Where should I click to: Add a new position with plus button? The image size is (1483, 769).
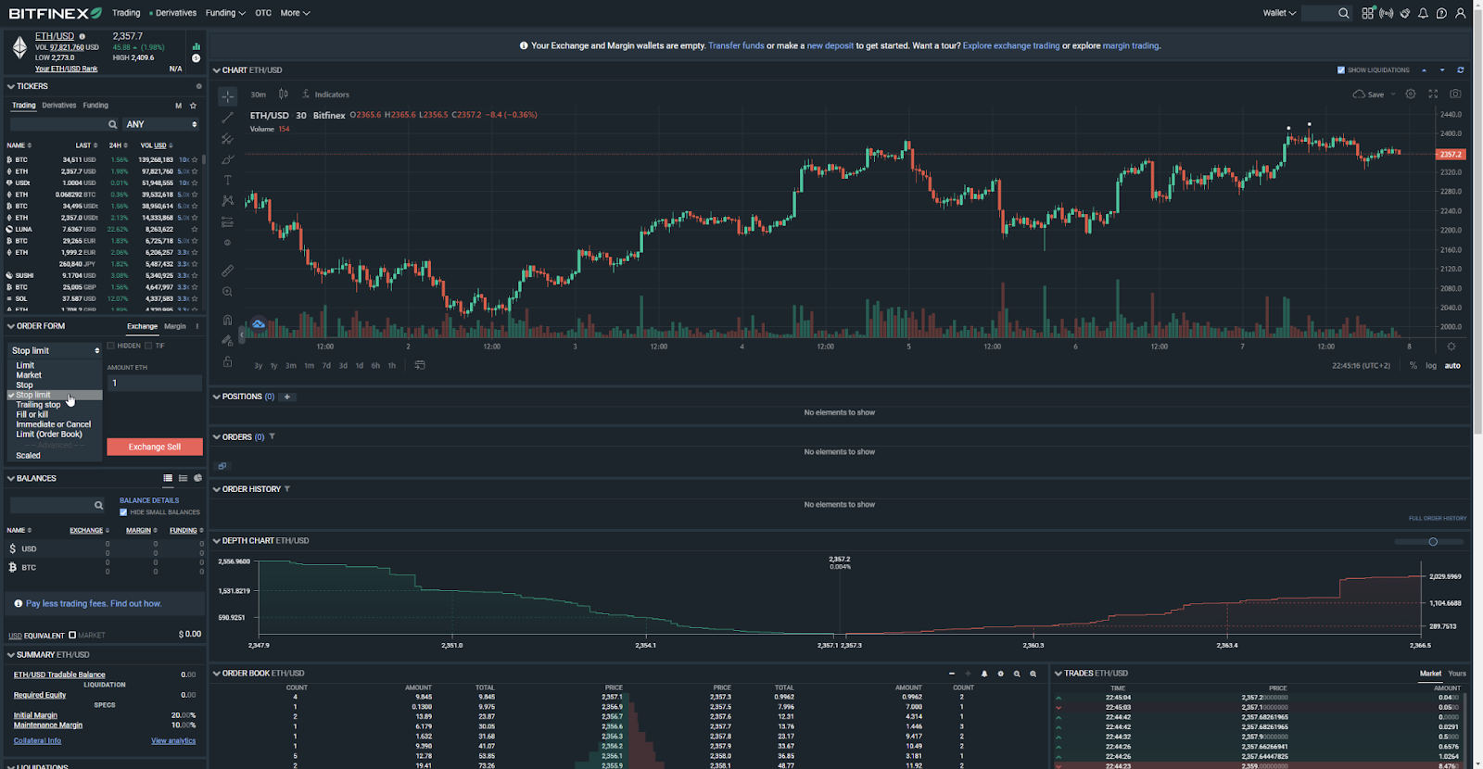(x=287, y=397)
